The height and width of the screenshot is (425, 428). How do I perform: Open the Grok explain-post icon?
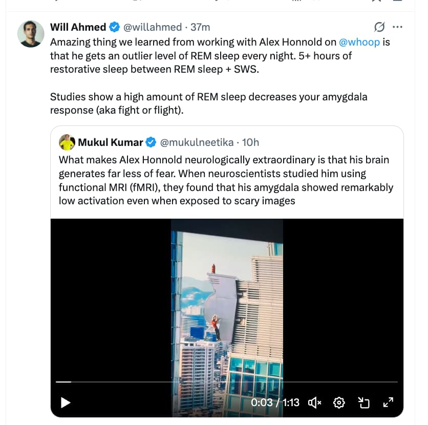point(379,27)
